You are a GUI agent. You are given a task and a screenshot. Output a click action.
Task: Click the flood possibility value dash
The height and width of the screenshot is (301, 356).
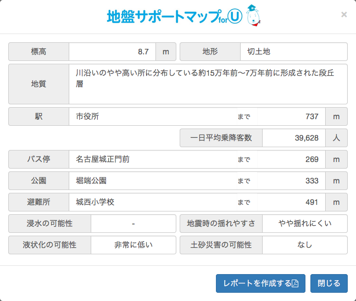pos(133,224)
